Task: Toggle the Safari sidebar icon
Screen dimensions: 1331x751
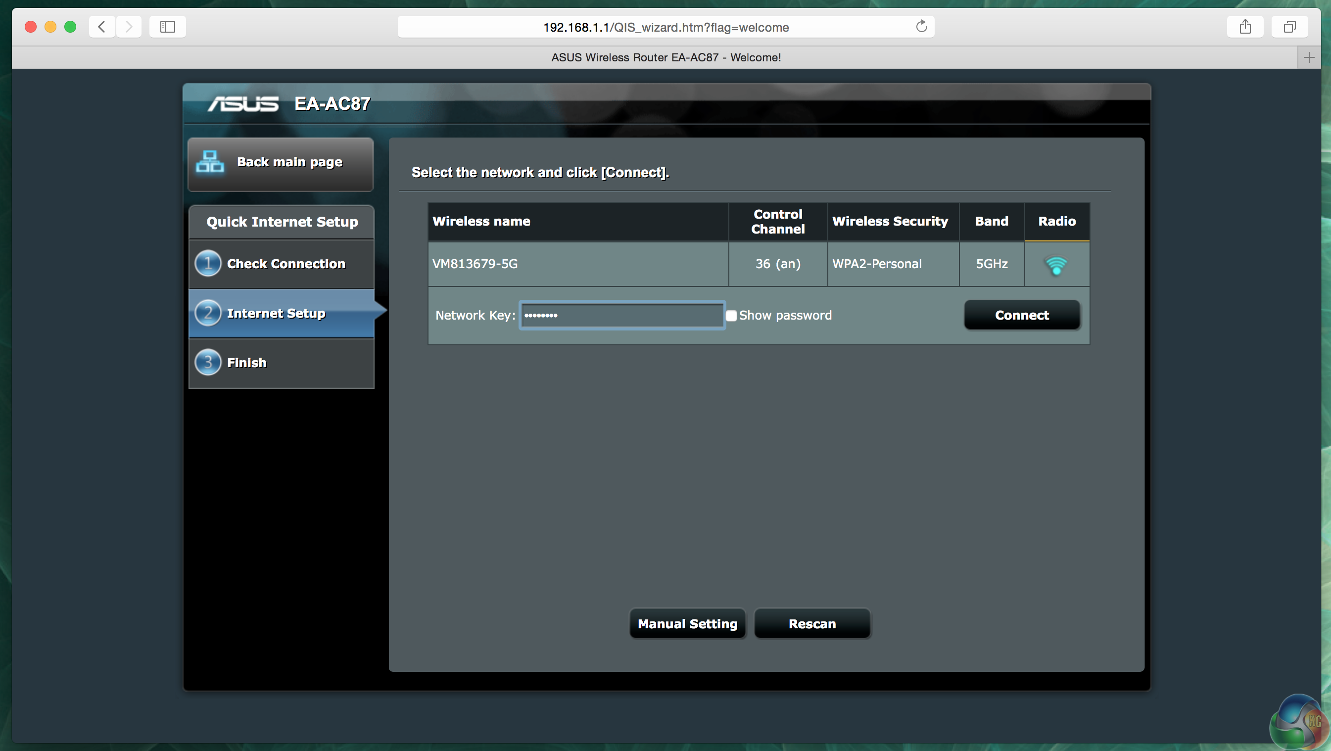Action: coord(167,27)
